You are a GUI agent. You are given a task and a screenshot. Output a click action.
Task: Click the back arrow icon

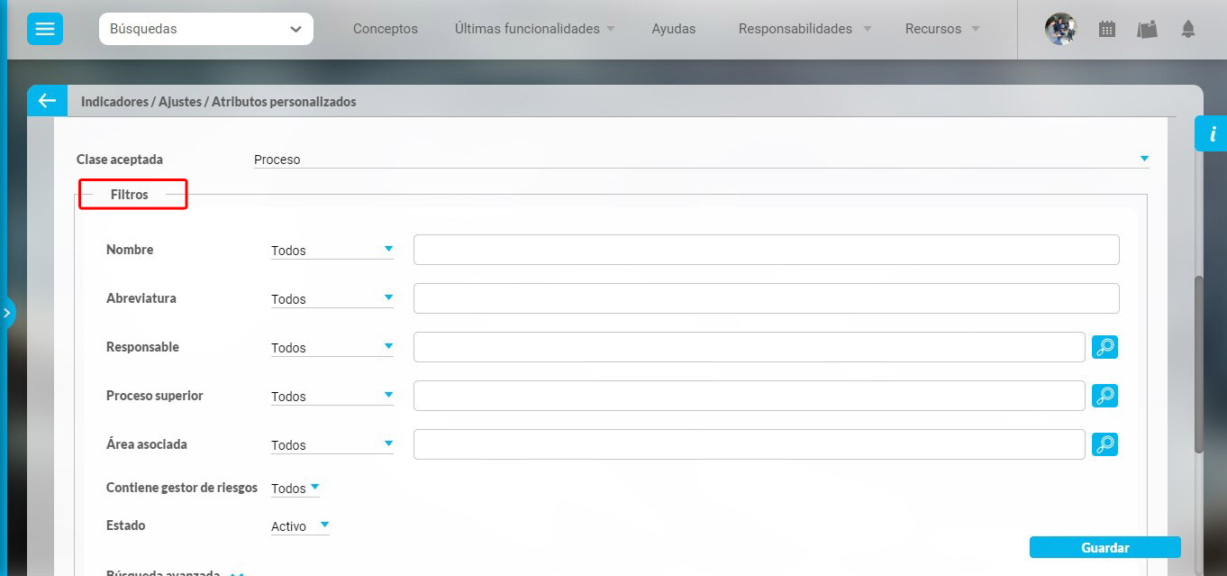(47, 101)
